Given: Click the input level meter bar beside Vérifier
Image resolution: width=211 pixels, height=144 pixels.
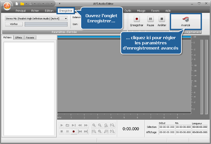Looking at the screenshot, I should (46, 24).
